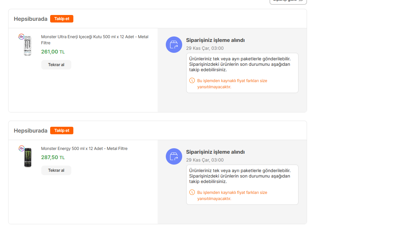Click Takip et for the Monster Energy order

(x=62, y=131)
